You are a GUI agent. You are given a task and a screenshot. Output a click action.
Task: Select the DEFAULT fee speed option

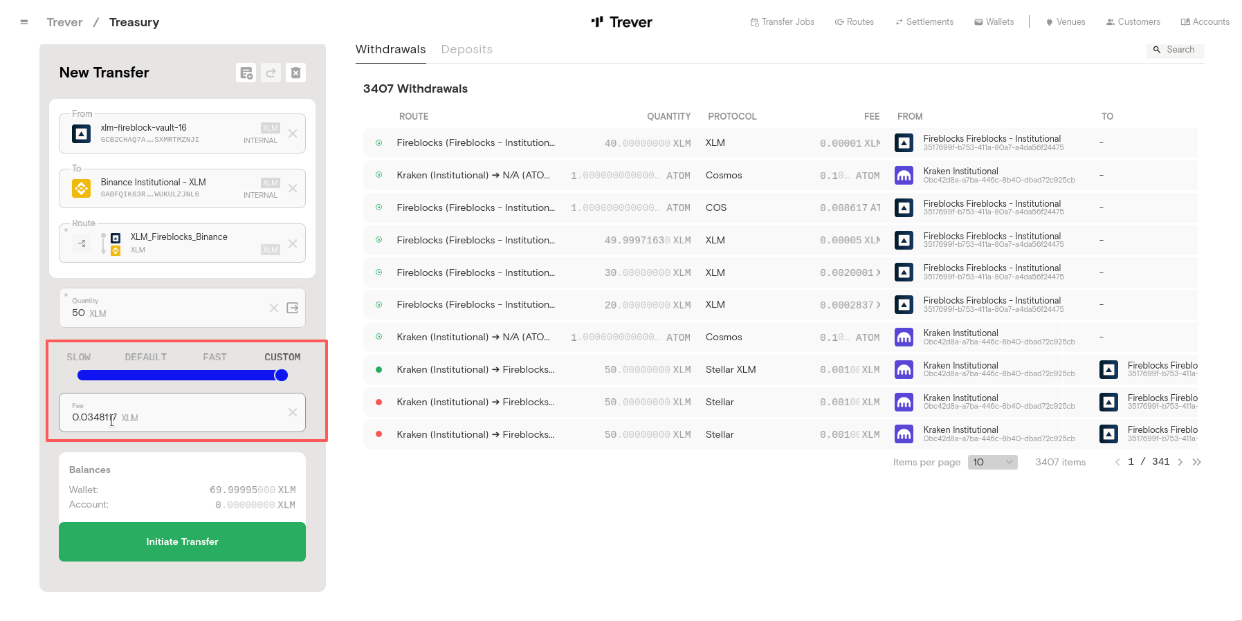click(x=146, y=357)
